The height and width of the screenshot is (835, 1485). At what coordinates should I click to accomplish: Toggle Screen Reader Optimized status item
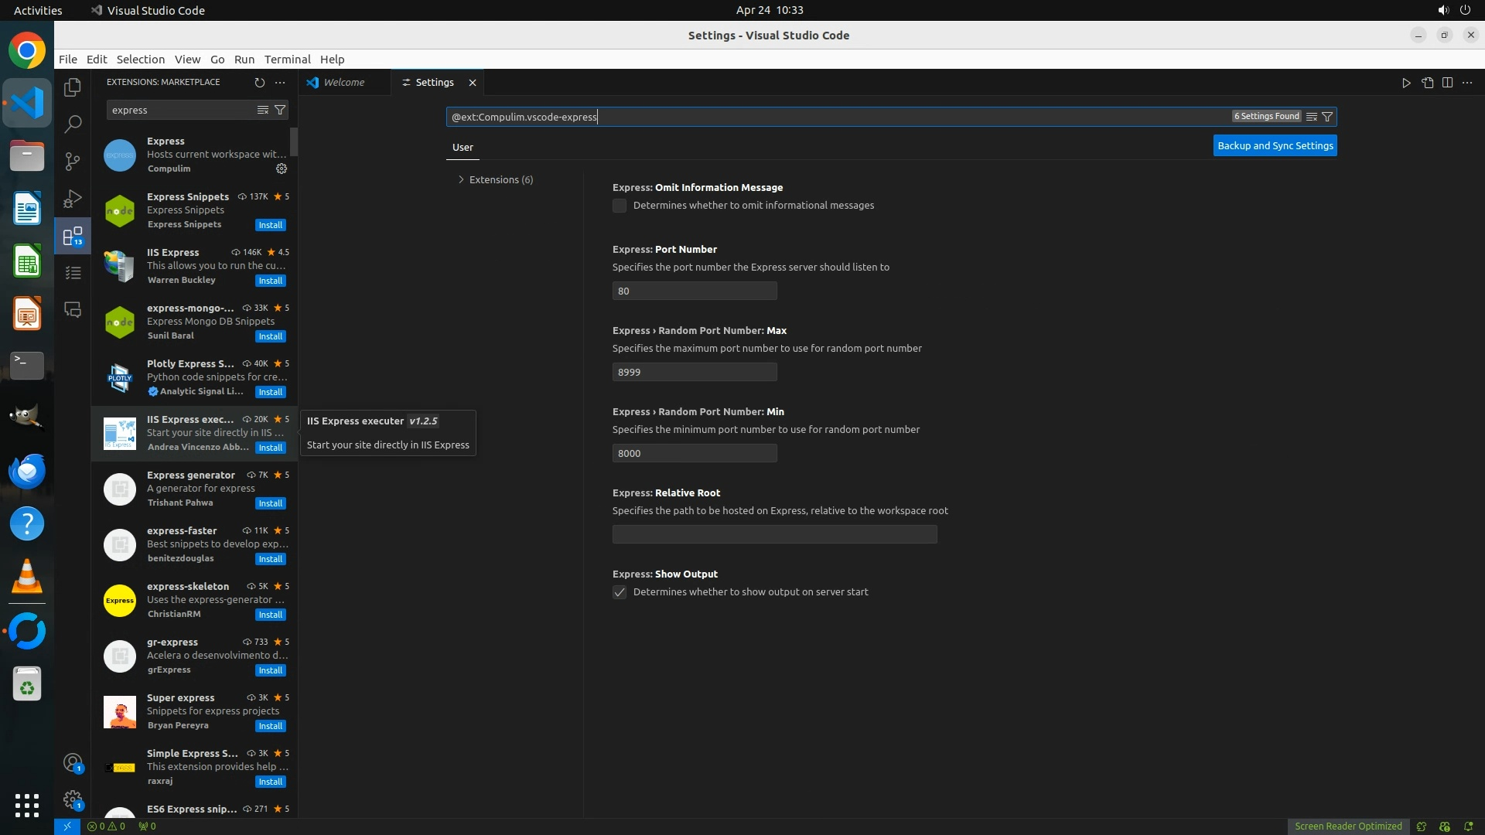pyautogui.click(x=1348, y=826)
